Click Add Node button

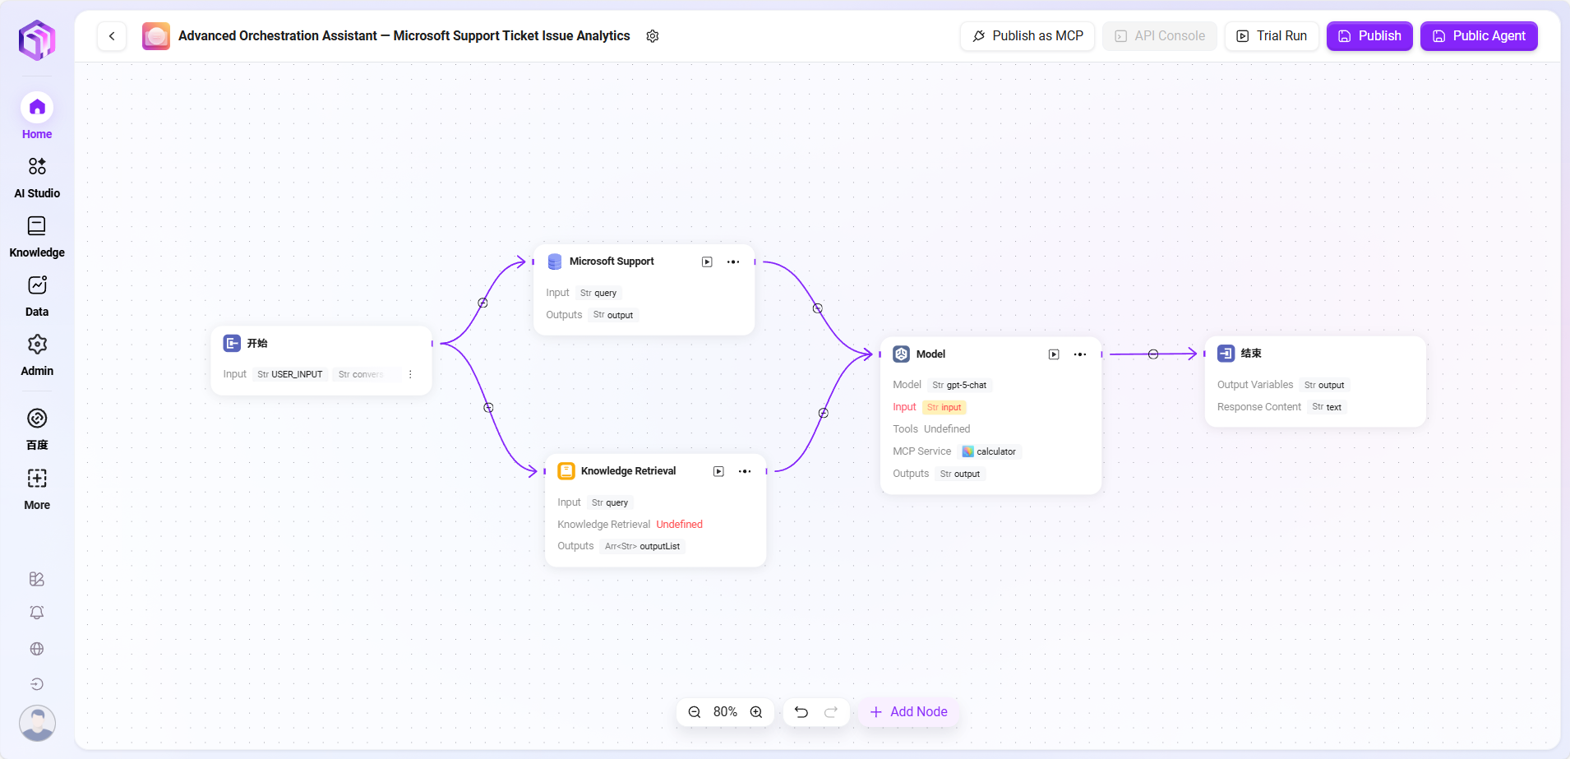pos(908,712)
